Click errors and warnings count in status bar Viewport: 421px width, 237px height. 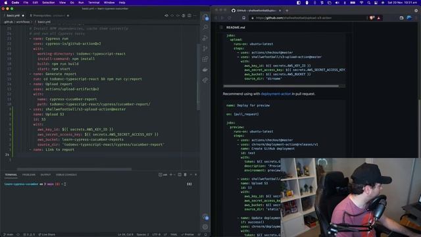click(x=29, y=234)
